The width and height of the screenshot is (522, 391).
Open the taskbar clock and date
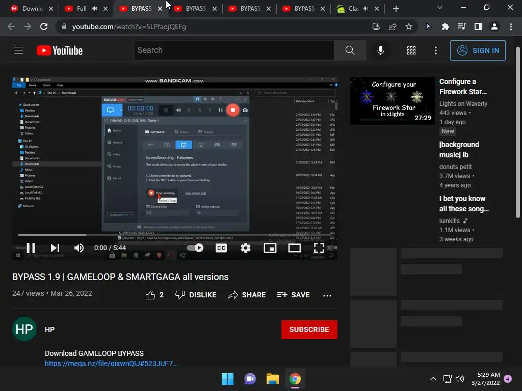pyautogui.click(x=486, y=379)
